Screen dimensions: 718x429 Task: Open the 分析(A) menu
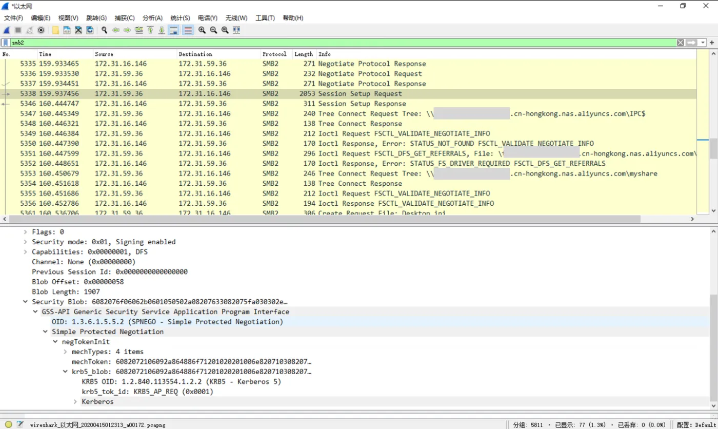pos(152,18)
